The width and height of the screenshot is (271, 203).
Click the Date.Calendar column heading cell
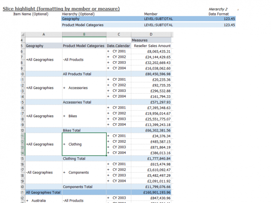[x=118, y=46]
